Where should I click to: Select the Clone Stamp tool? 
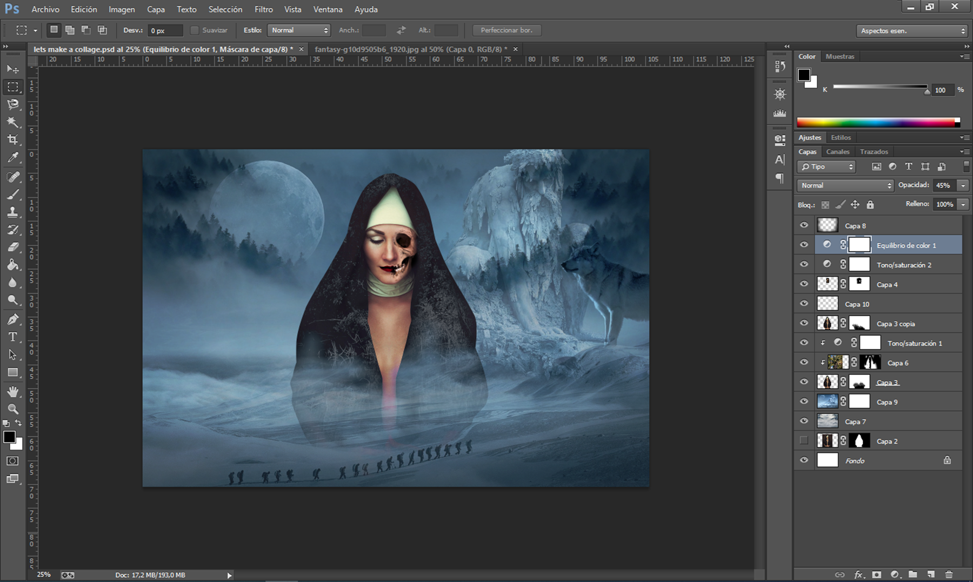[13, 212]
